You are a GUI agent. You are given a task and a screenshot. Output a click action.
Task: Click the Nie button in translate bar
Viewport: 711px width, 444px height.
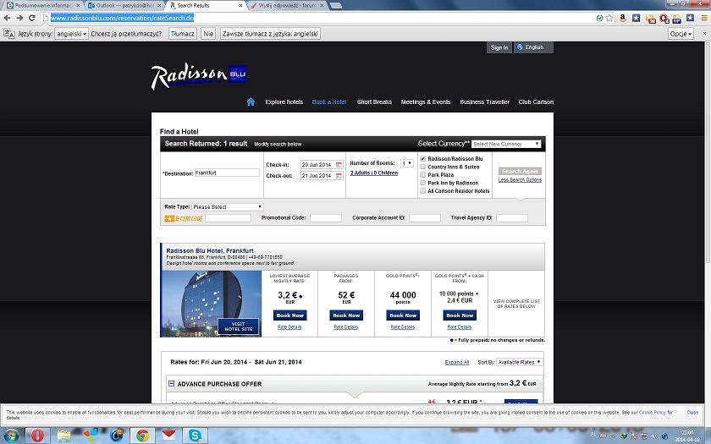pyautogui.click(x=208, y=34)
